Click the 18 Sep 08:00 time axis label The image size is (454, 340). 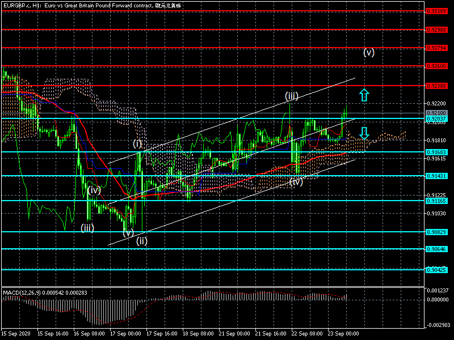198,333
